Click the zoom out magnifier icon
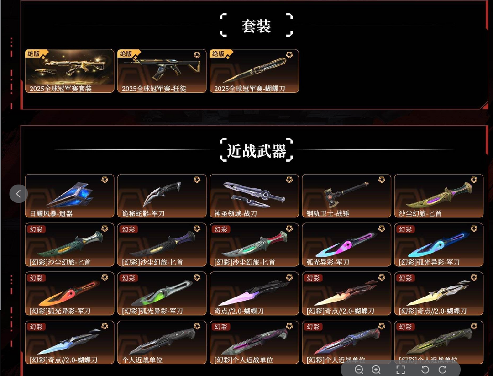Image resolution: width=493 pixels, height=376 pixels. (359, 370)
